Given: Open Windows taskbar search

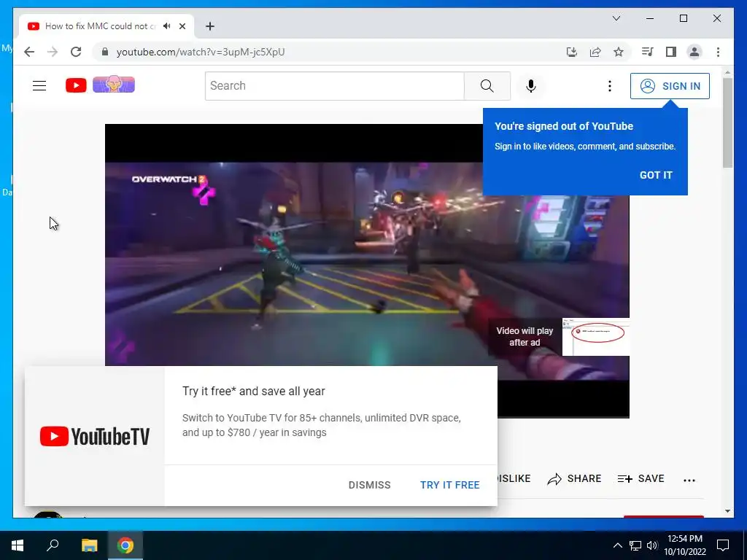Looking at the screenshot, I should [53, 545].
